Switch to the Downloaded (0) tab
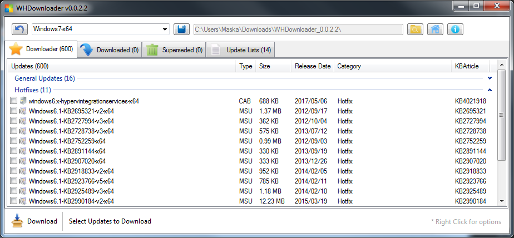Image resolution: width=514 pixels, height=238 pixels. 110,50
